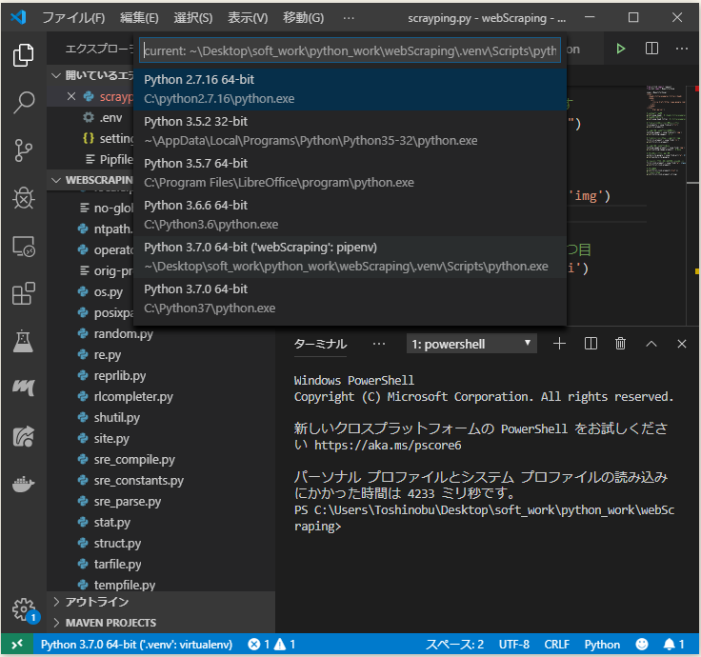Viewport: 701px width, 657px height.
Task: Split the terminal pane
Action: click(591, 344)
